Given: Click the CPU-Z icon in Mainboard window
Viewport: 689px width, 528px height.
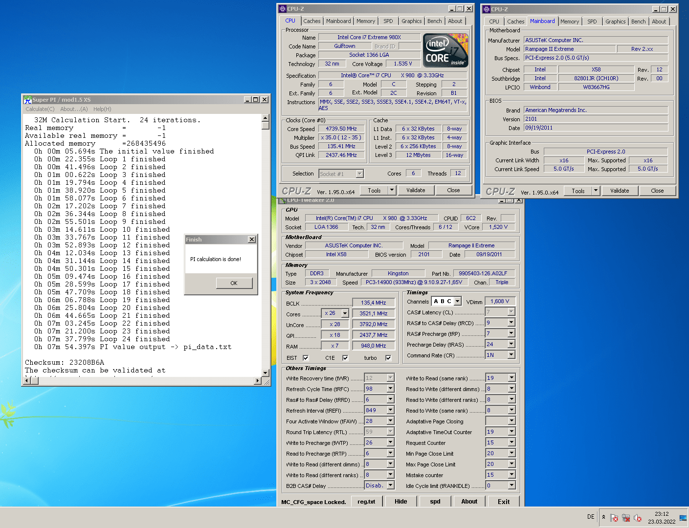Looking at the screenshot, I should pyautogui.click(x=486, y=9).
